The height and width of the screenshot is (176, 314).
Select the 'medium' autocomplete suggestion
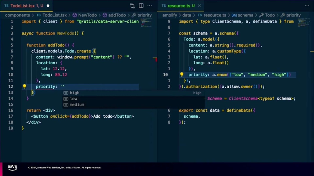(x=133, y=105)
